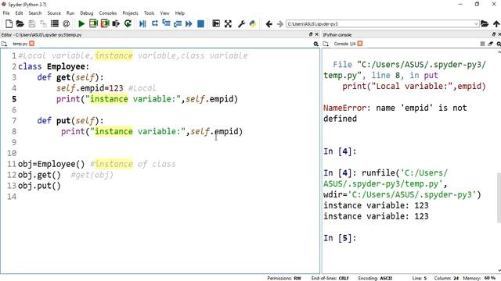The height and width of the screenshot is (281, 501).
Task: Run current cell and advance
Action: pyautogui.click(x=105, y=23)
